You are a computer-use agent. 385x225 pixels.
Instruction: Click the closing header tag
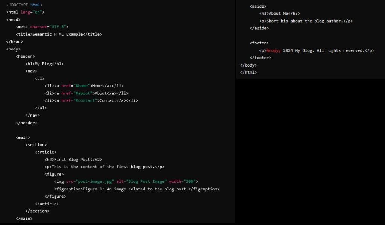(27, 123)
